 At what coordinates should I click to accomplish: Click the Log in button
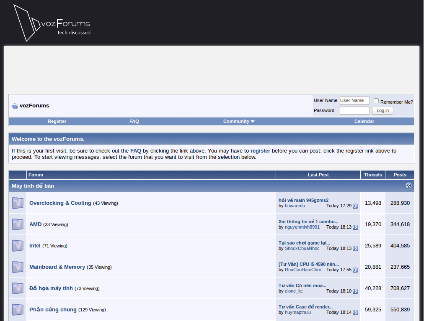pos(382,110)
